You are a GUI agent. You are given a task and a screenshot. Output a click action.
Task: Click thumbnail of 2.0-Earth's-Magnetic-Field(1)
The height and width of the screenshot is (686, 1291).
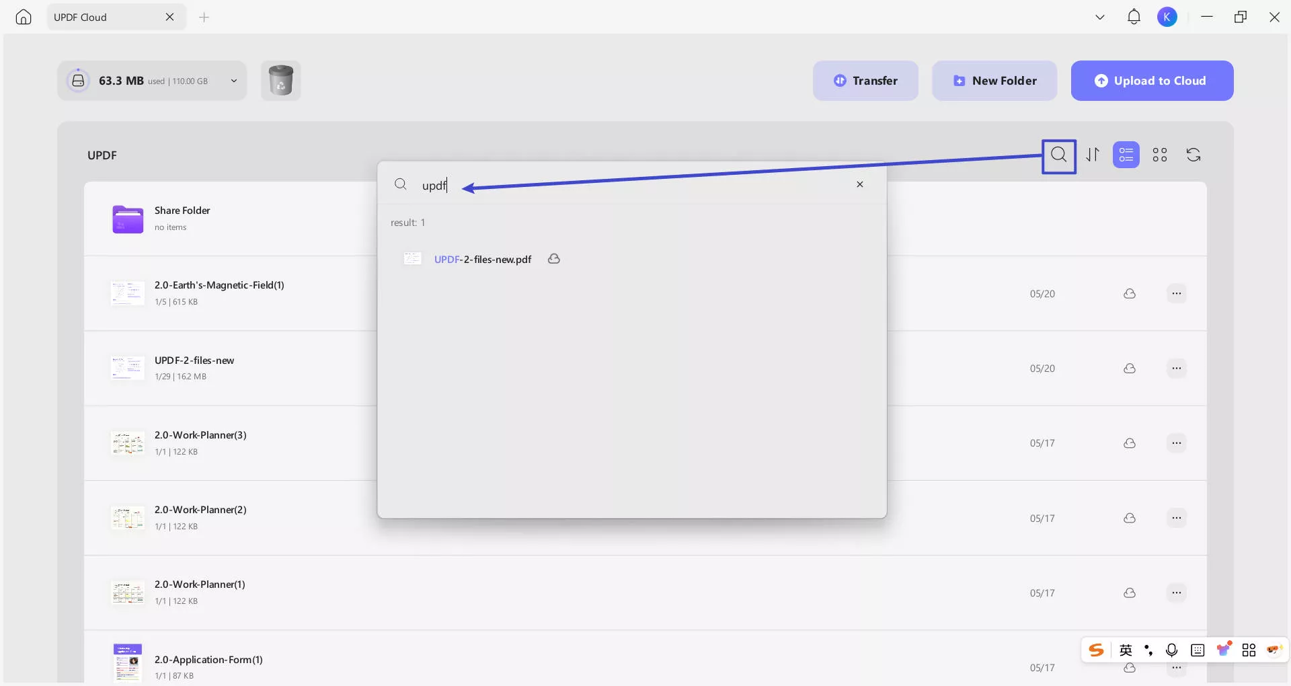pos(127,293)
